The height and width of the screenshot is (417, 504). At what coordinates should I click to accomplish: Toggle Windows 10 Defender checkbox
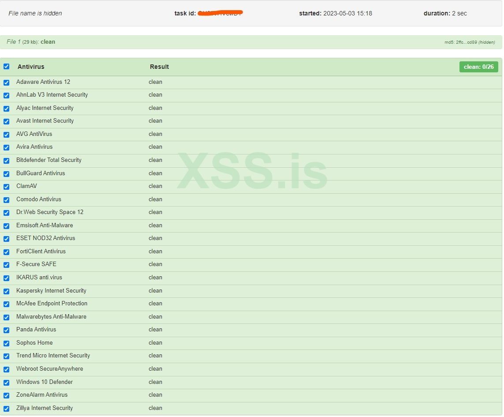7,383
